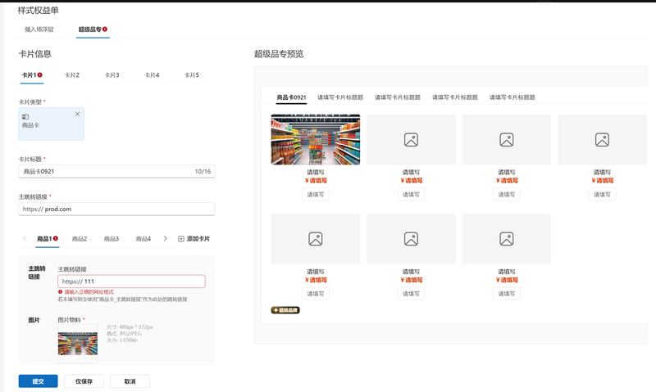Click the 请填写 button under second top-row product
Image resolution: width=656 pixels, height=392 pixels.
(411, 194)
